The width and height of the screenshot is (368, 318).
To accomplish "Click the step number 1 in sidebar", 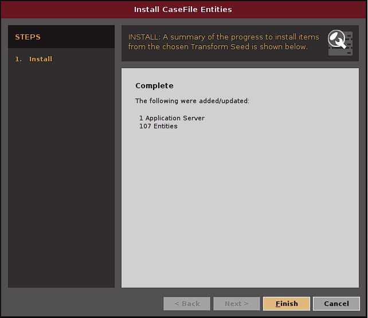I will (18, 59).
